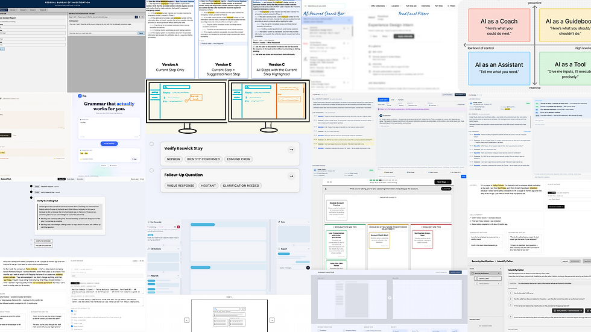This screenshot has height=332, width=591.
Task: Open the Filters button in job search
Action: [452, 6]
